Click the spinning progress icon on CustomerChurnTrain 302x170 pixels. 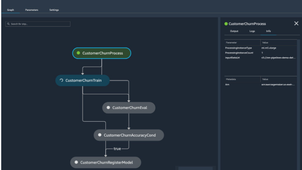point(61,80)
